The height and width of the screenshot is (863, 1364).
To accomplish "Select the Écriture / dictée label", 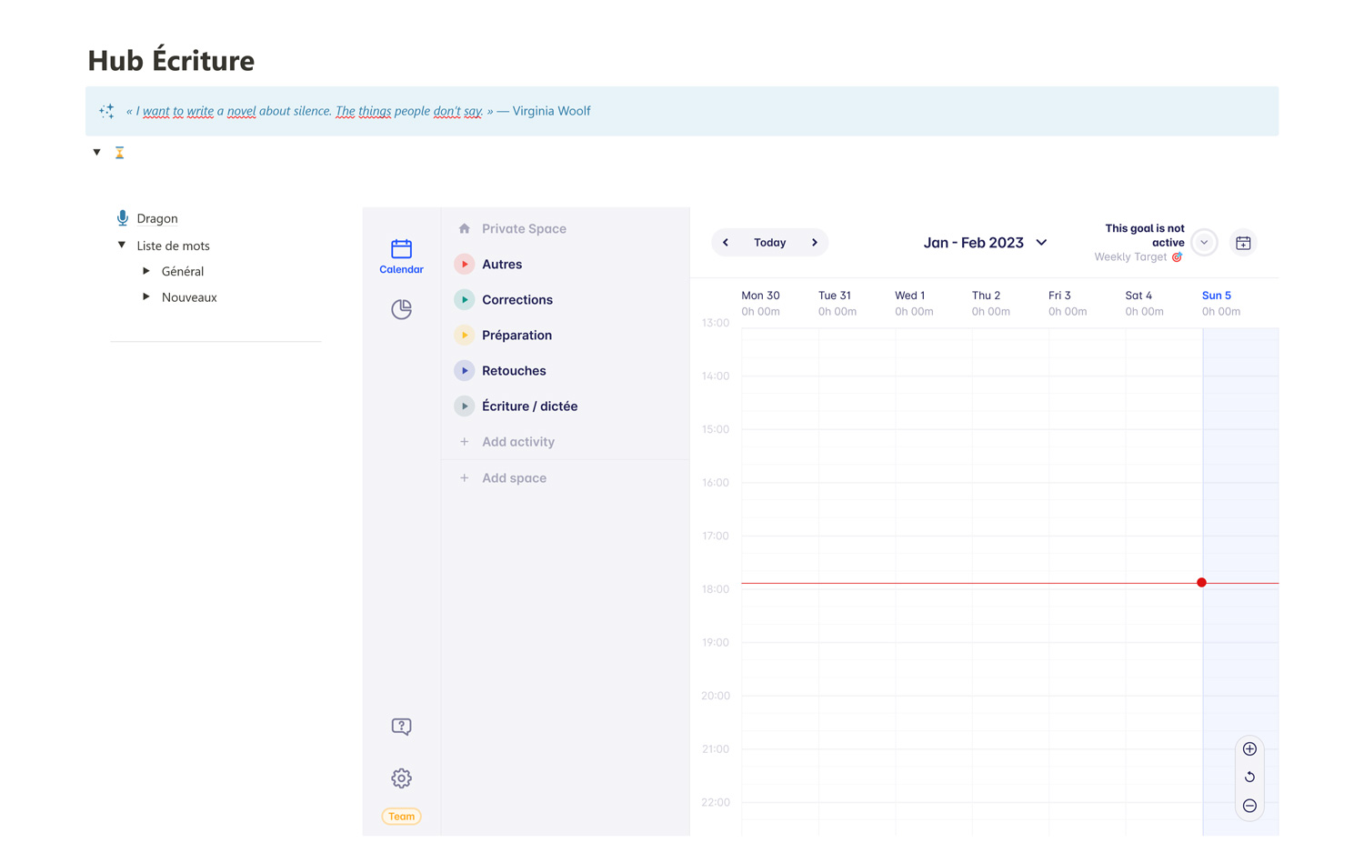I will point(529,406).
